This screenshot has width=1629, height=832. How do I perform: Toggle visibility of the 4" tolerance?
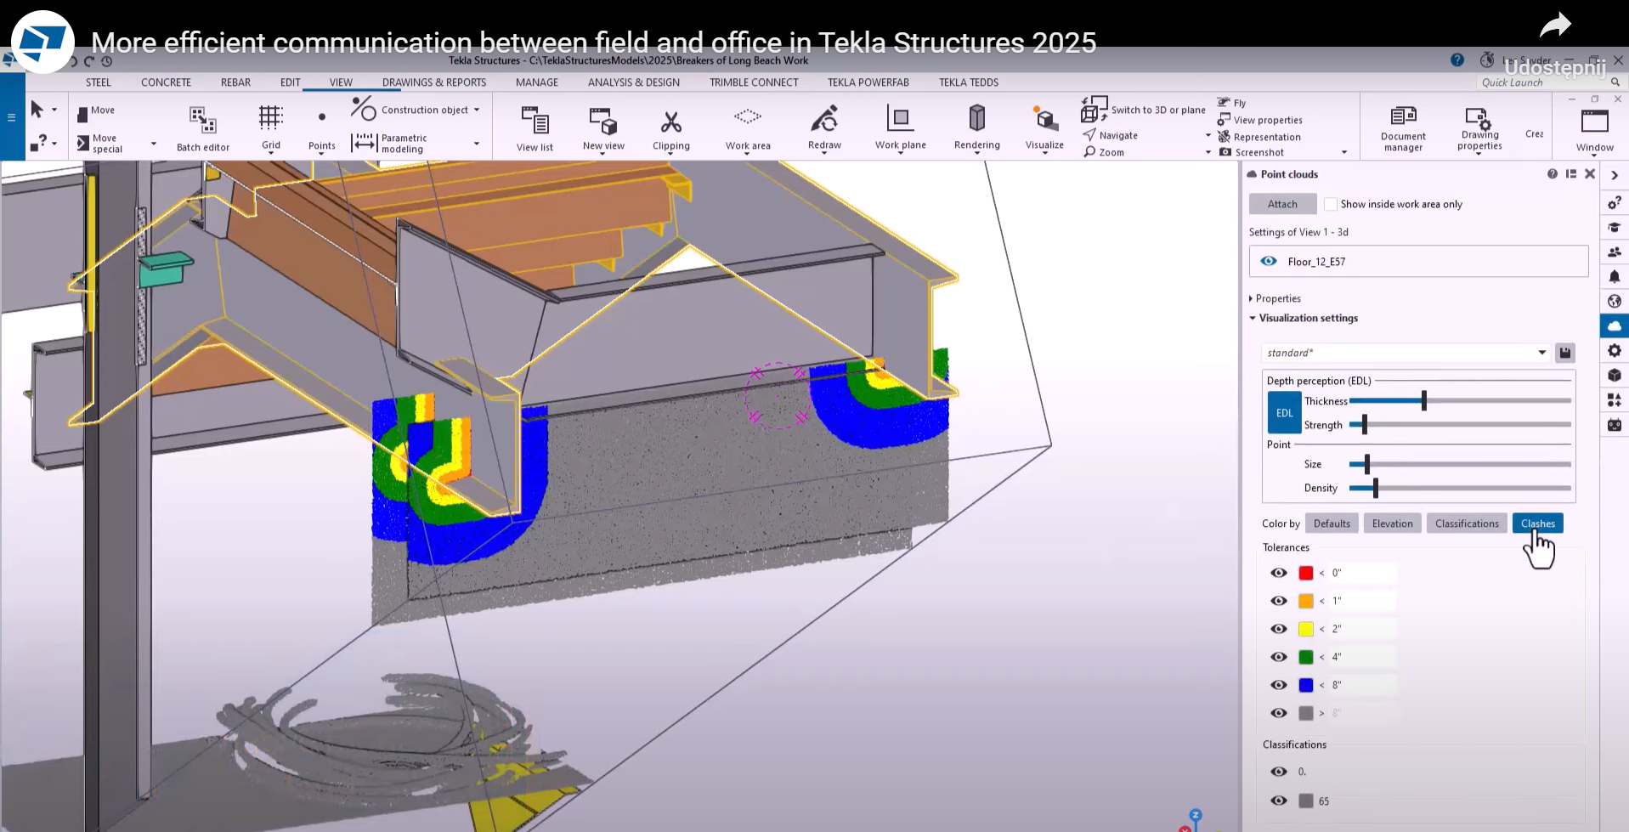click(x=1278, y=657)
